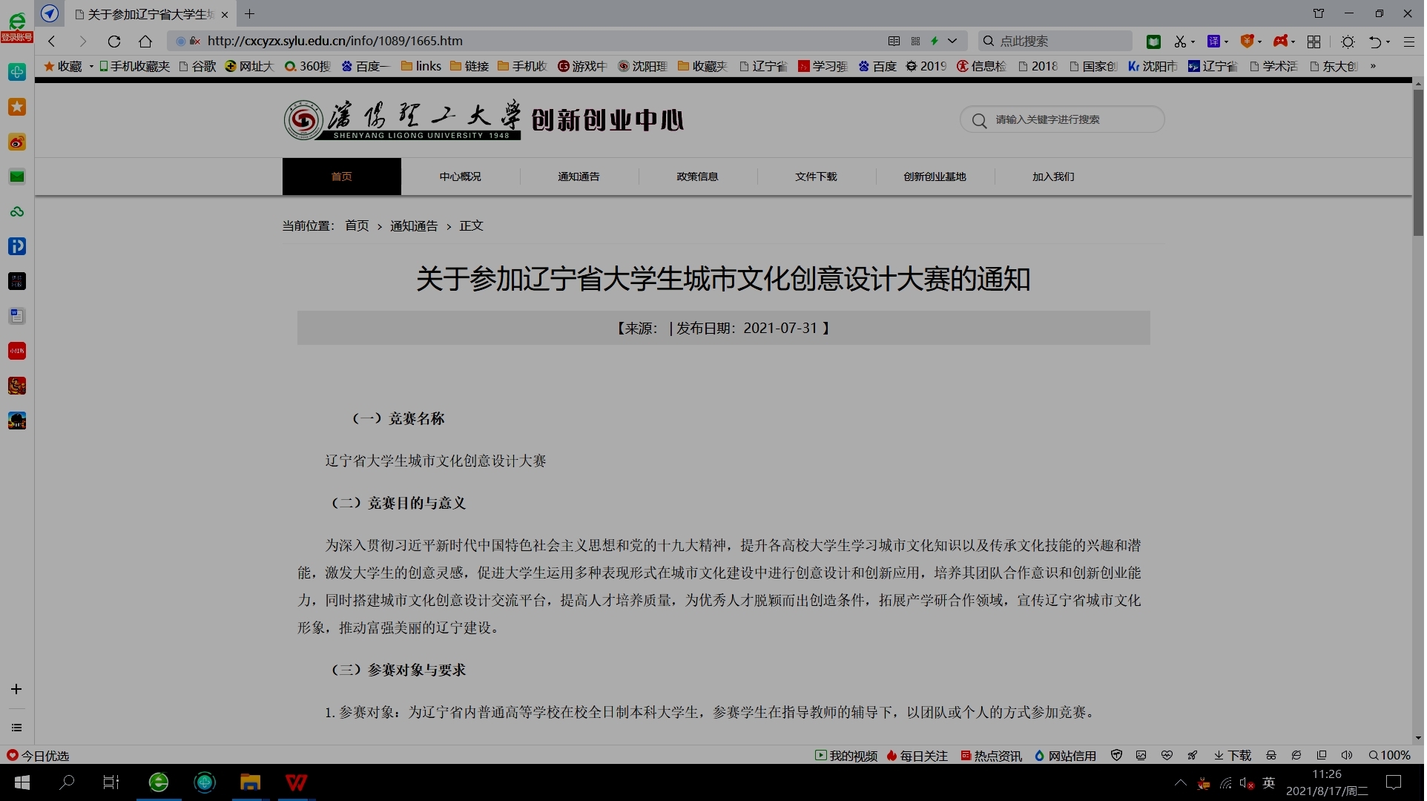The image size is (1427, 801).
Task: Select the 首页 navigation tab
Action: pyautogui.click(x=342, y=177)
